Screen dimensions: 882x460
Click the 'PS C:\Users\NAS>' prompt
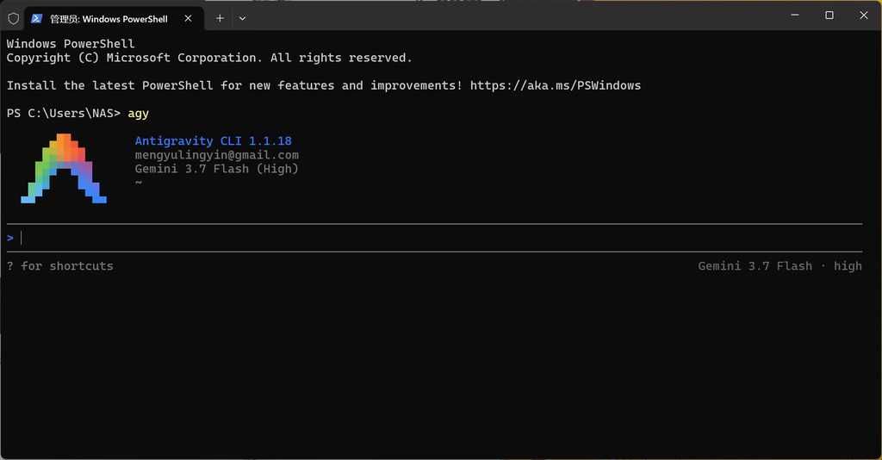coord(64,114)
